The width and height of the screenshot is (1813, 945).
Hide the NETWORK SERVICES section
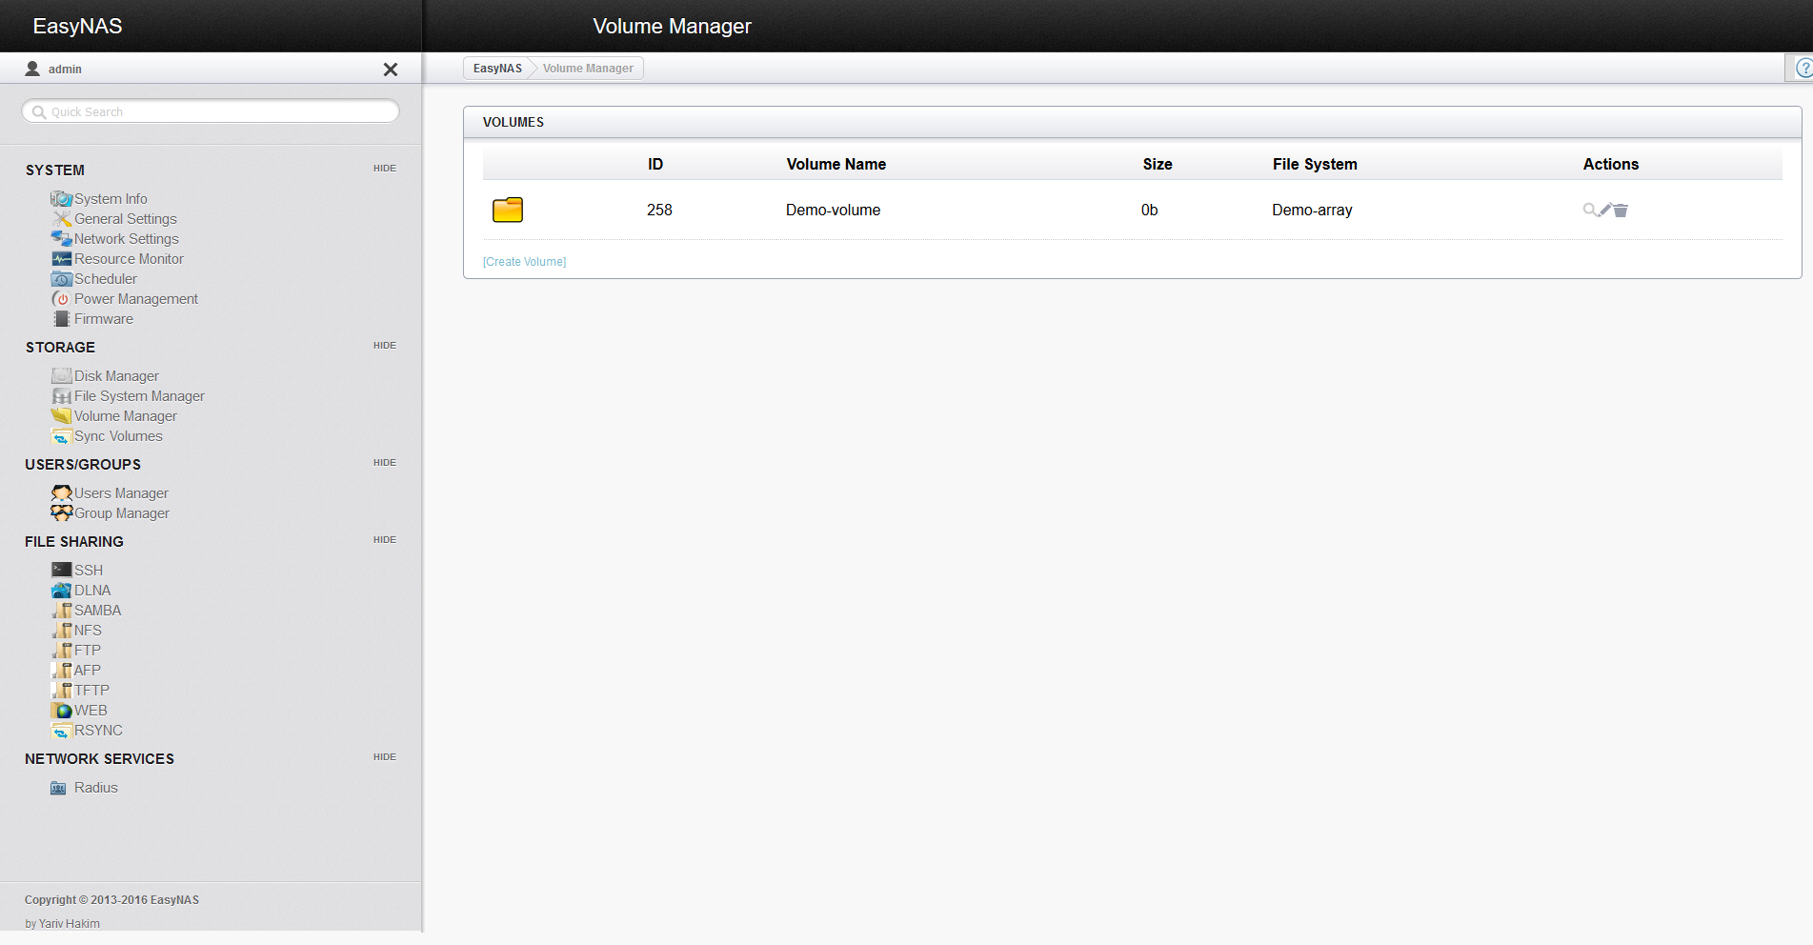(x=385, y=757)
